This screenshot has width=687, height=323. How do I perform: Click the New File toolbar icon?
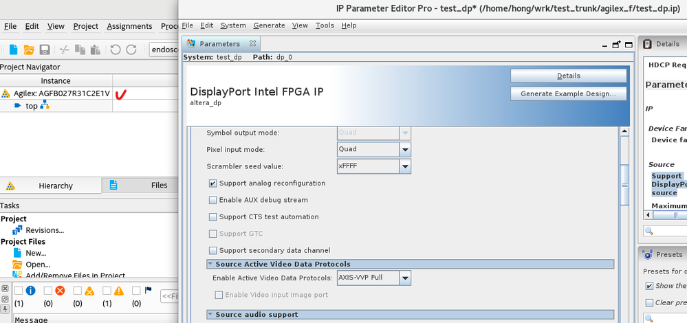tap(14, 49)
